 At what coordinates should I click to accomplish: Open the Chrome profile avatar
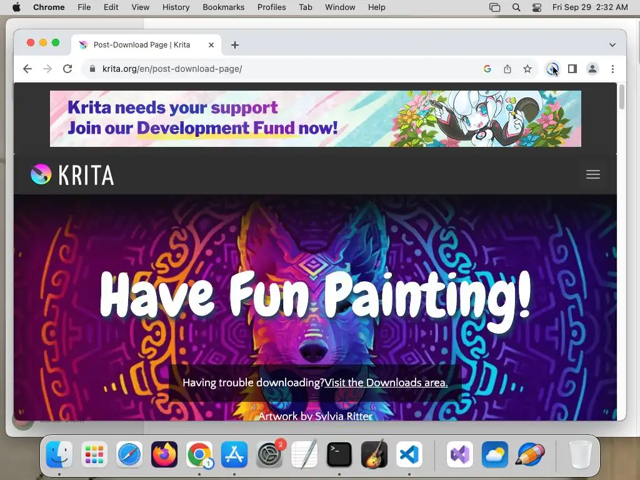coord(592,69)
